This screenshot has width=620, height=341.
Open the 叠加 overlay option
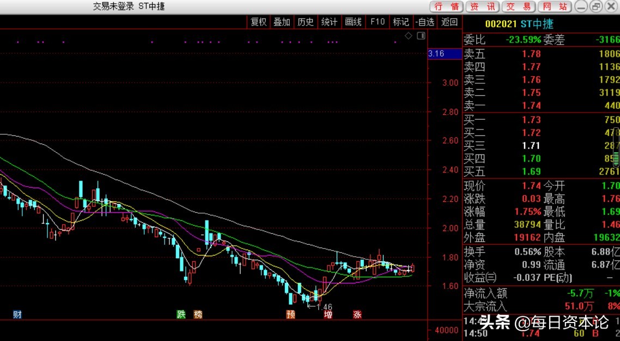[x=282, y=22]
